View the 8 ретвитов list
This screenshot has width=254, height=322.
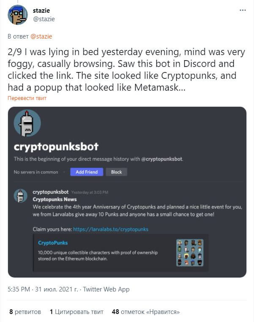click(25, 312)
